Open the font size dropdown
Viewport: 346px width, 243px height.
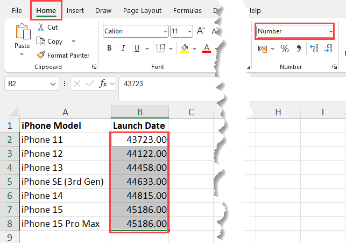click(x=189, y=31)
